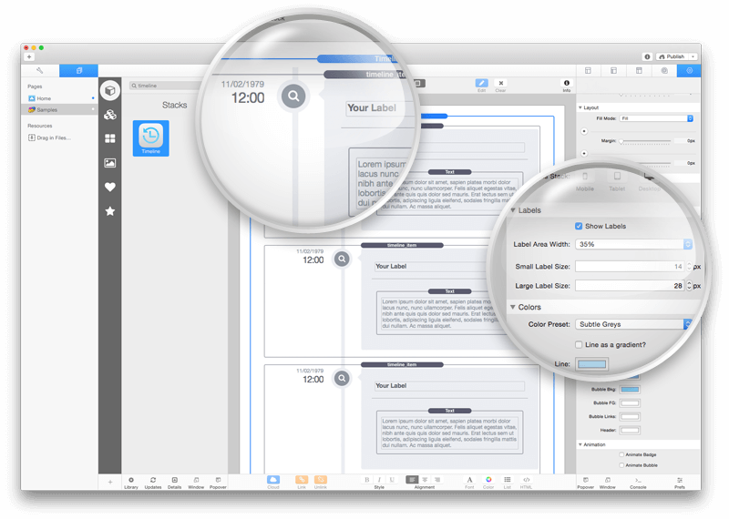
Task: Switch to the wrench tab in sidebar
Action: pyautogui.click(x=40, y=71)
